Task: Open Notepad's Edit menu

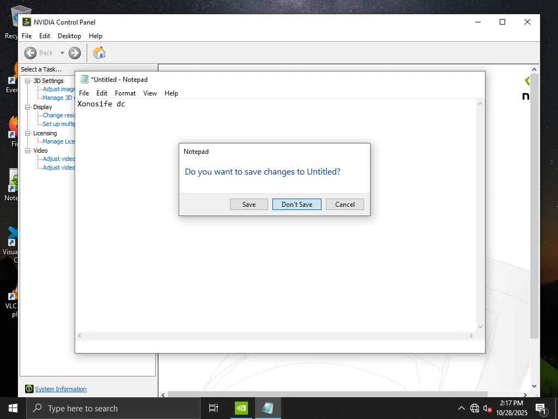Action: click(x=102, y=93)
